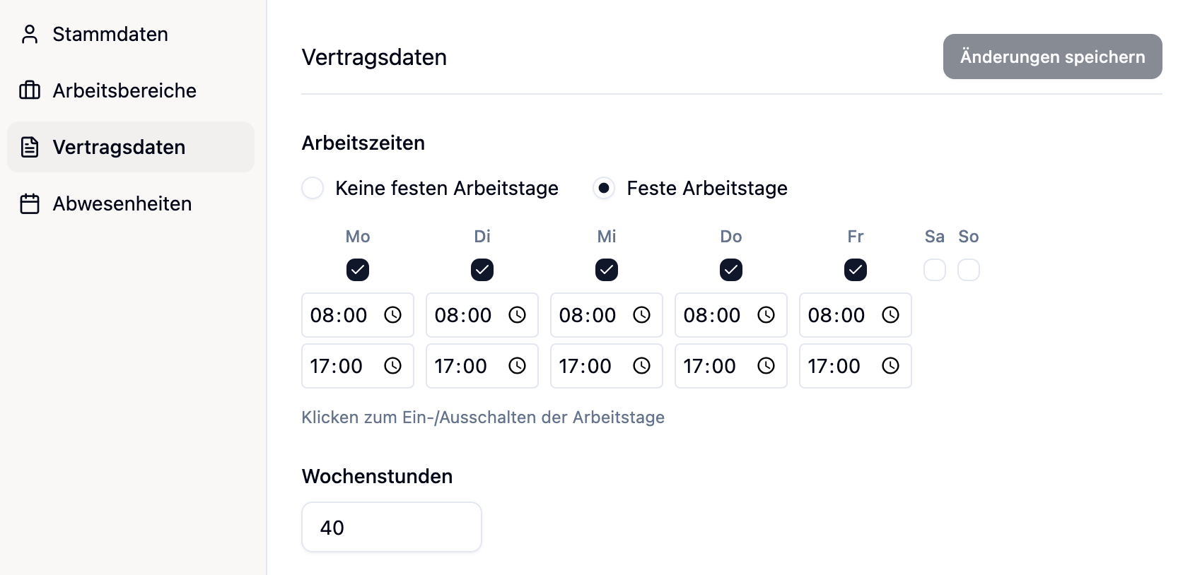This screenshot has width=1195, height=575.
Task: Open the Stammdaten section
Action: click(110, 34)
